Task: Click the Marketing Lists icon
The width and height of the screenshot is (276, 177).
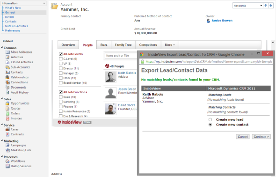Action: [7, 150]
